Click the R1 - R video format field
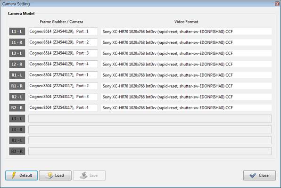 point(186,86)
